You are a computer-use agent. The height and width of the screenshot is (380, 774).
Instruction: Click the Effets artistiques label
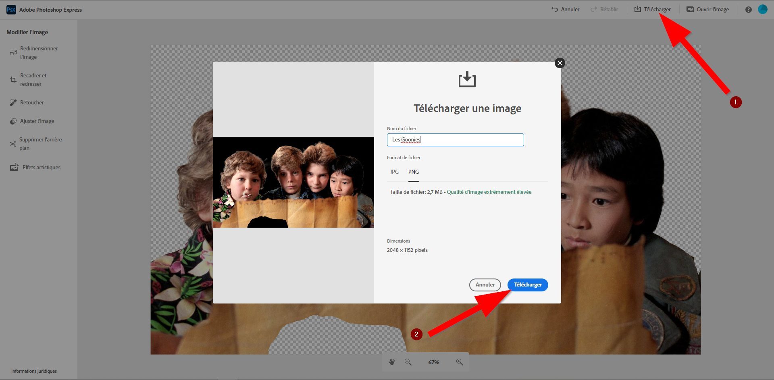click(42, 167)
